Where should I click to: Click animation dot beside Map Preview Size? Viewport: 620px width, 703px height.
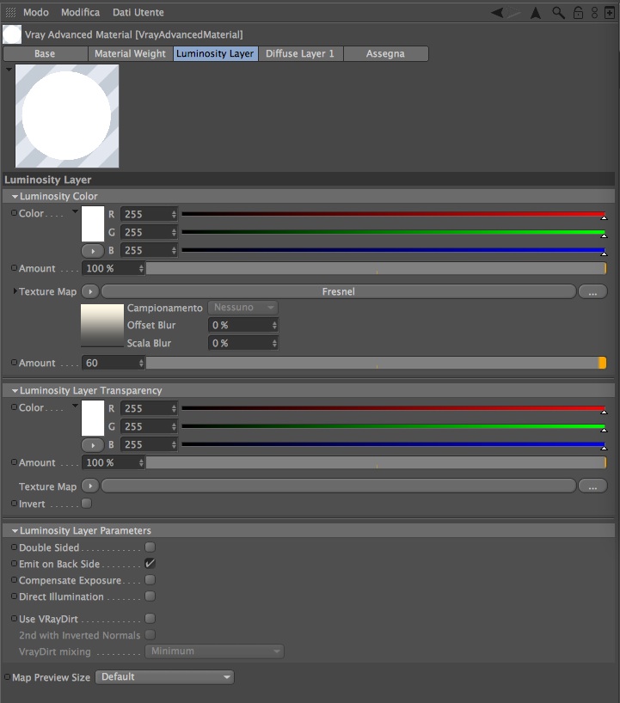click(x=7, y=677)
